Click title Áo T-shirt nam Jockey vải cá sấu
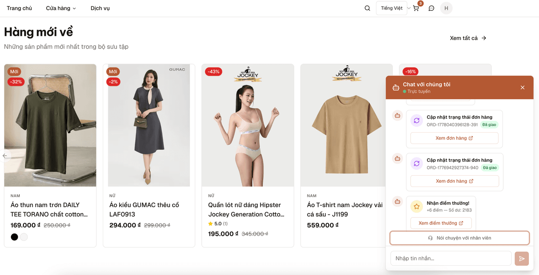Viewport: 539px width, 275px height. (x=345, y=210)
